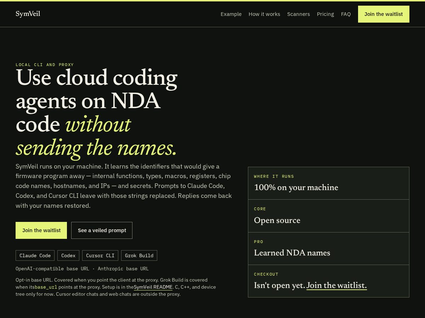Click the 'CHECKOUT' card label
The width and height of the screenshot is (425, 318).
(266, 274)
